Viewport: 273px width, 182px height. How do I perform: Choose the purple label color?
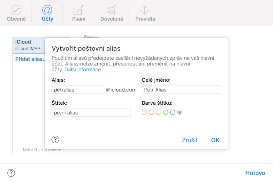tap(144, 112)
